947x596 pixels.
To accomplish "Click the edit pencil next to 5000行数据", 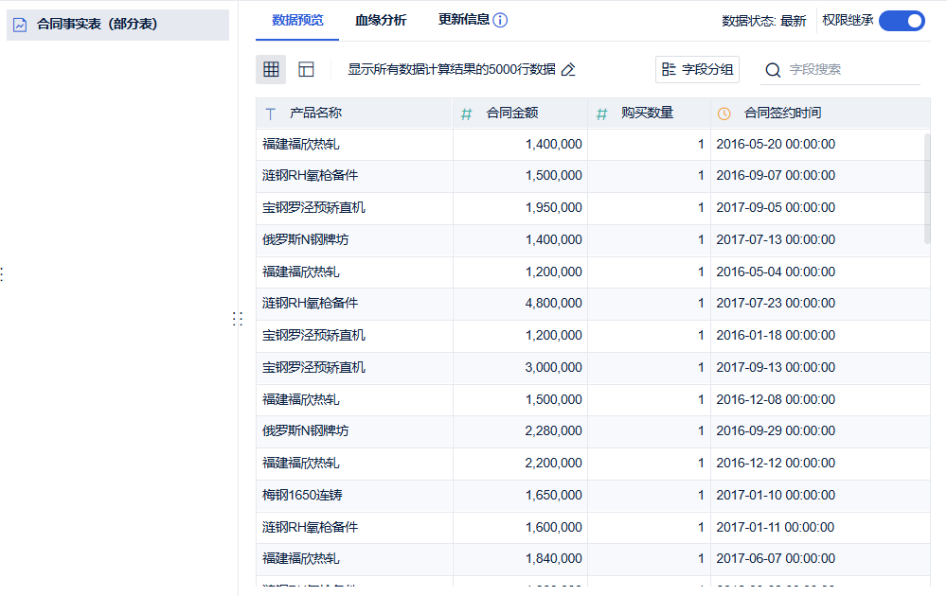I will (568, 68).
